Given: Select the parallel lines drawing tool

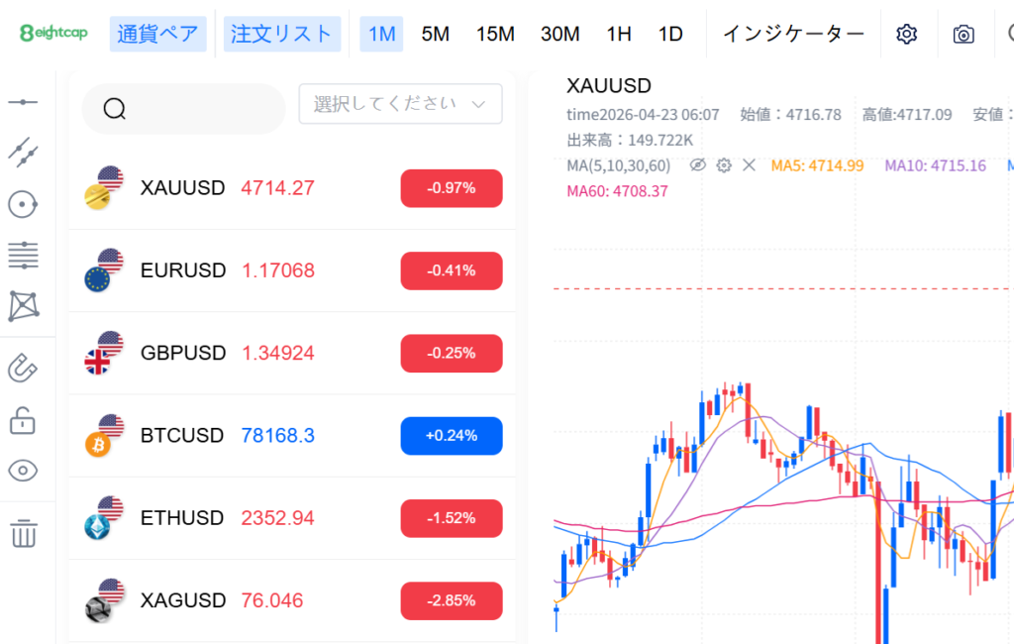Looking at the screenshot, I should tap(23, 256).
